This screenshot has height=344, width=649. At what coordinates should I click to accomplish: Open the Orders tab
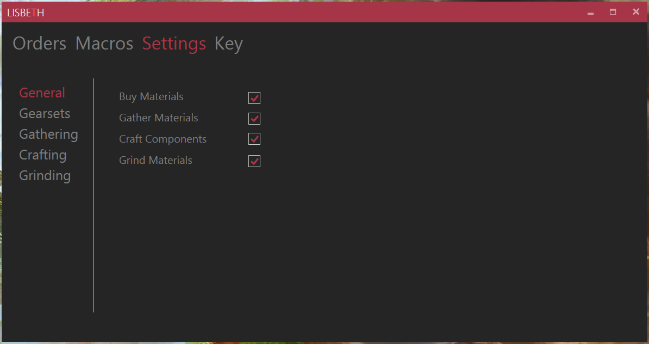39,44
